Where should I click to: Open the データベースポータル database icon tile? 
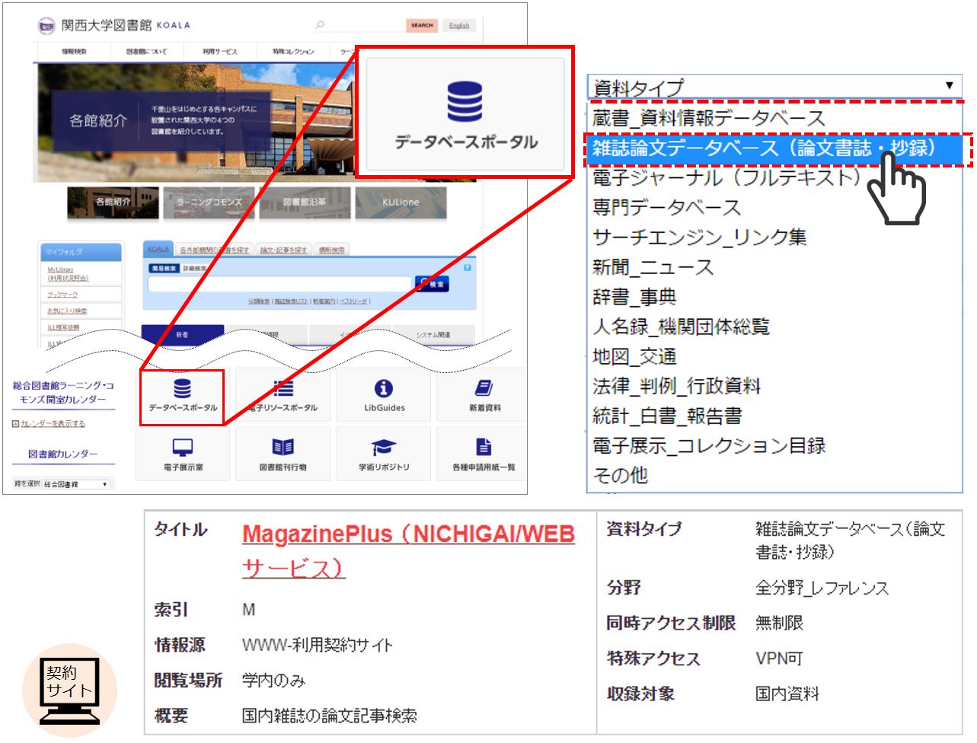183,397
